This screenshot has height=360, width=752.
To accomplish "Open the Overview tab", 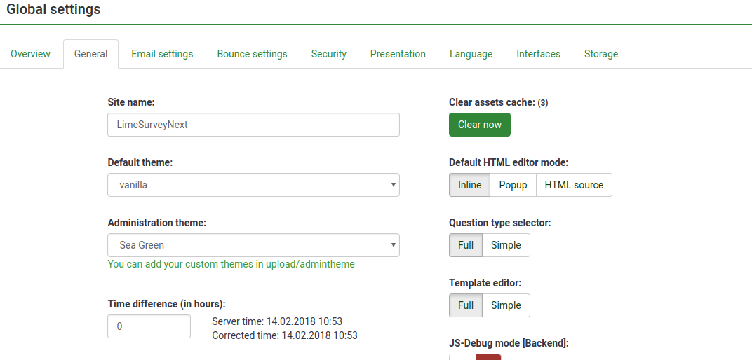I will point(30,54).
